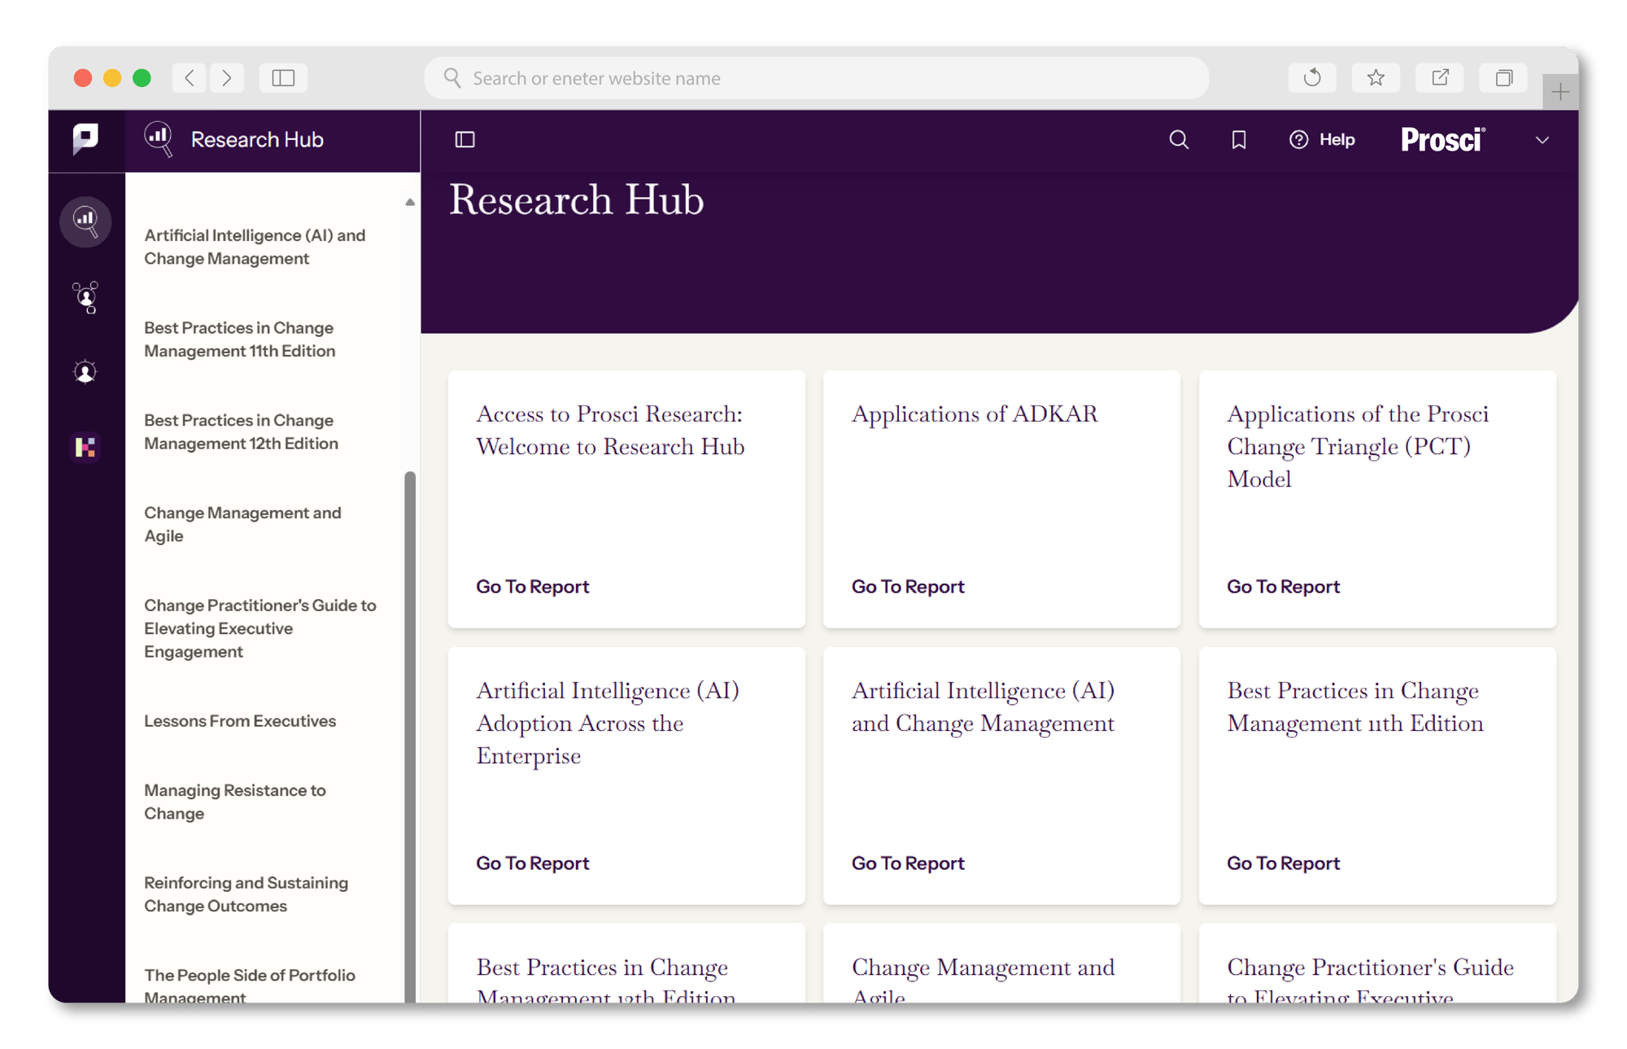Screen dimensions: 1627x1049
Task: Focus the website address search field
Action: (816, 78)
